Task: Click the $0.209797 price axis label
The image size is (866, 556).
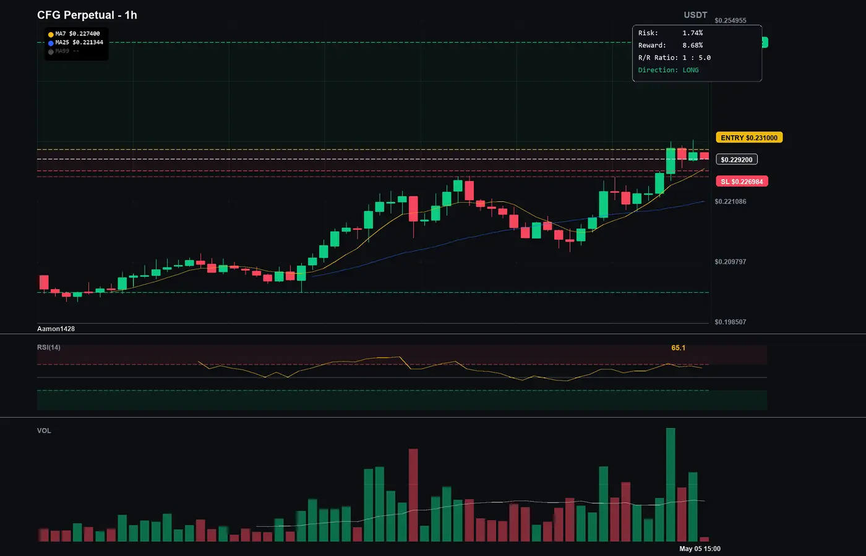Action: click(x=731, y=262)
